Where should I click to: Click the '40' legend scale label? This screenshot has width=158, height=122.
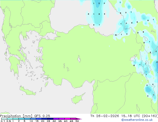click(66, 121)
